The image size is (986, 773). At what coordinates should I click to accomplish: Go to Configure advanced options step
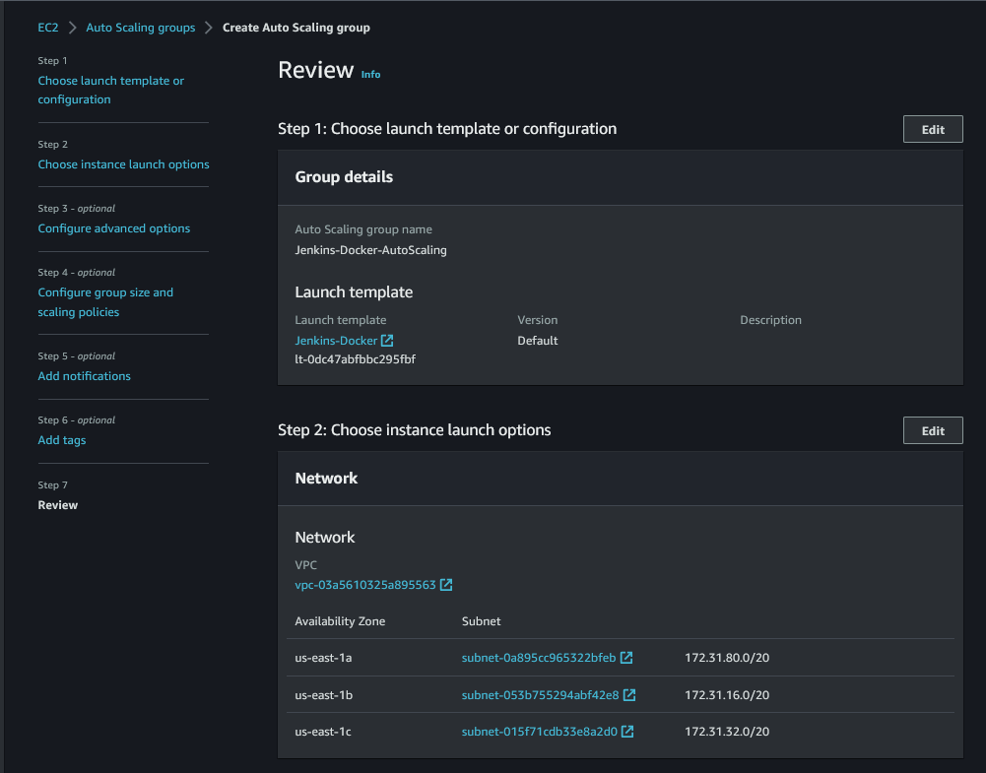coord(114,228)
